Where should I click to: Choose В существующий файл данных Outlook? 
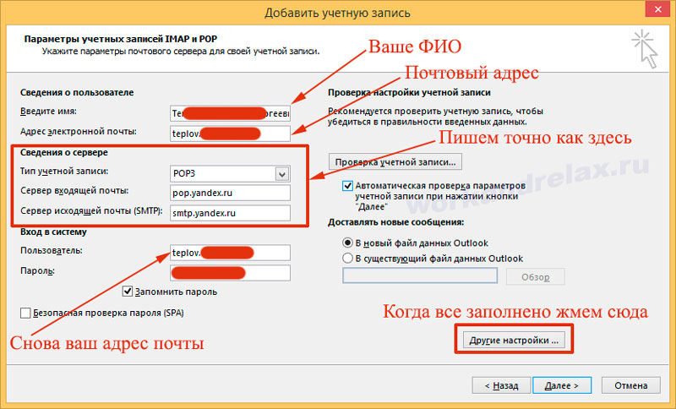click(x=348, y=258)
